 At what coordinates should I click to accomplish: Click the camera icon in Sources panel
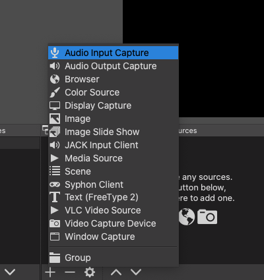[x=207, y=217]
